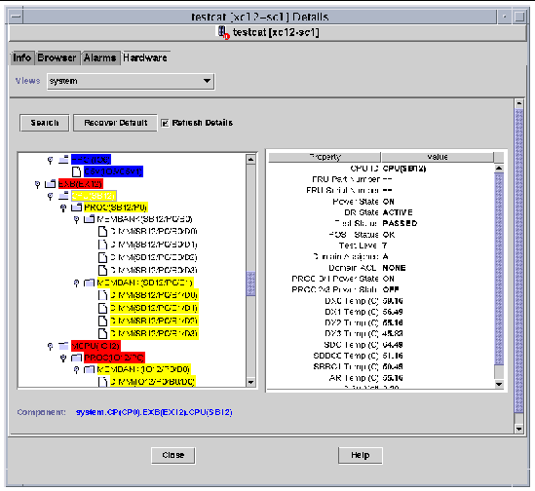Collapse the HPCI(IO5) tree node handle
Viewport: 535px width, 491px height.
[50, 160]
